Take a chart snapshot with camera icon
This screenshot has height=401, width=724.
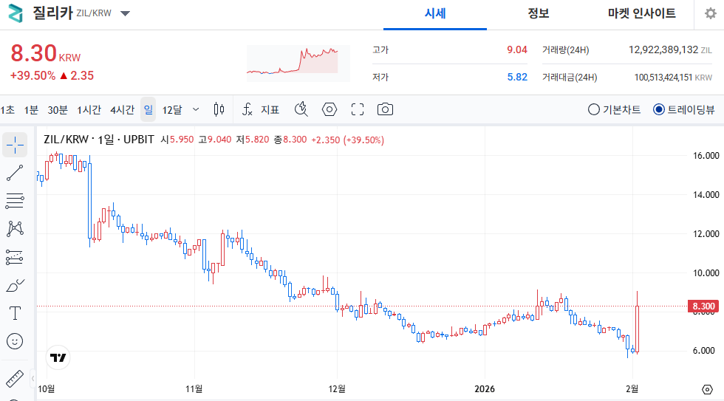(x=385, y=109)
